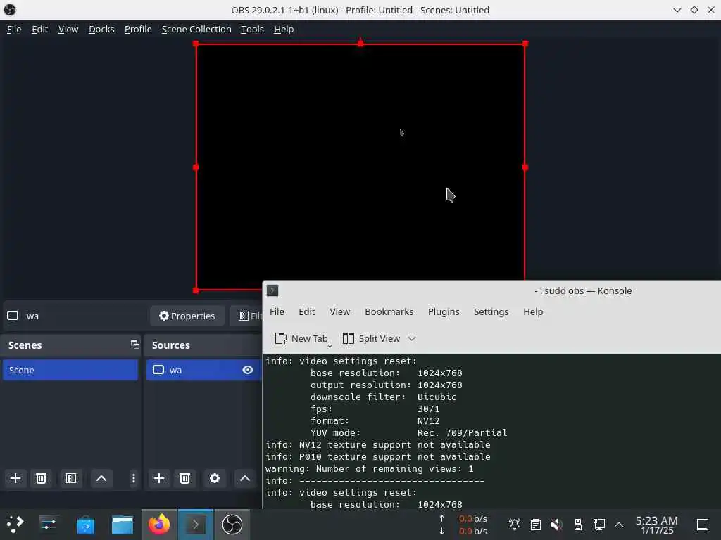Open Konsole Edit menu
This screenshot has height=540, width=721.
tap(307, 311)
